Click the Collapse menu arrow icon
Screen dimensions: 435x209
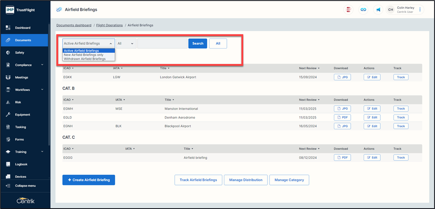[x=8, y=186]
